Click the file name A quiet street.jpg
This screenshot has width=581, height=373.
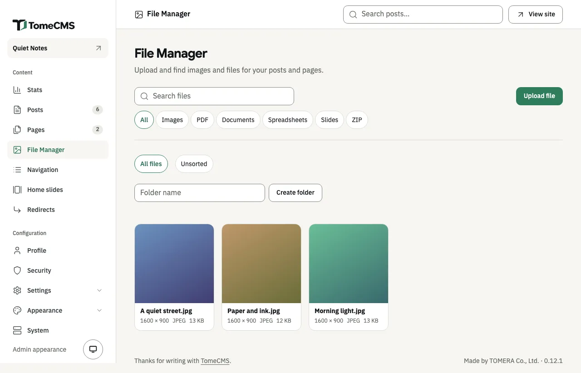166,311
